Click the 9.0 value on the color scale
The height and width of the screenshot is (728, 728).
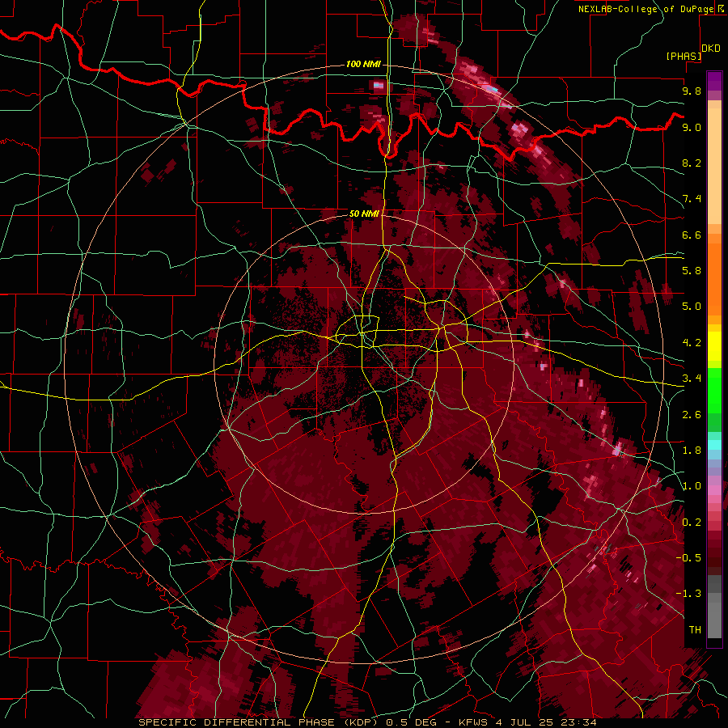pyautogui.click(x=692, y=127)
